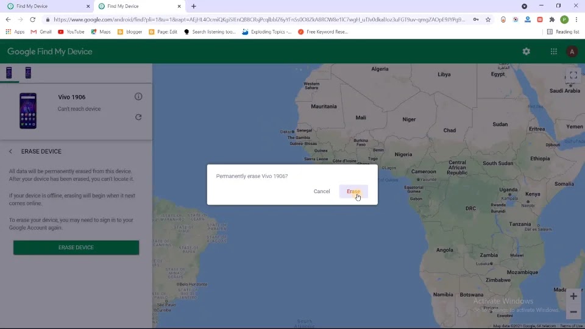Zoom in on the map
Screen dimensions: 585x329
coord(573,297)
